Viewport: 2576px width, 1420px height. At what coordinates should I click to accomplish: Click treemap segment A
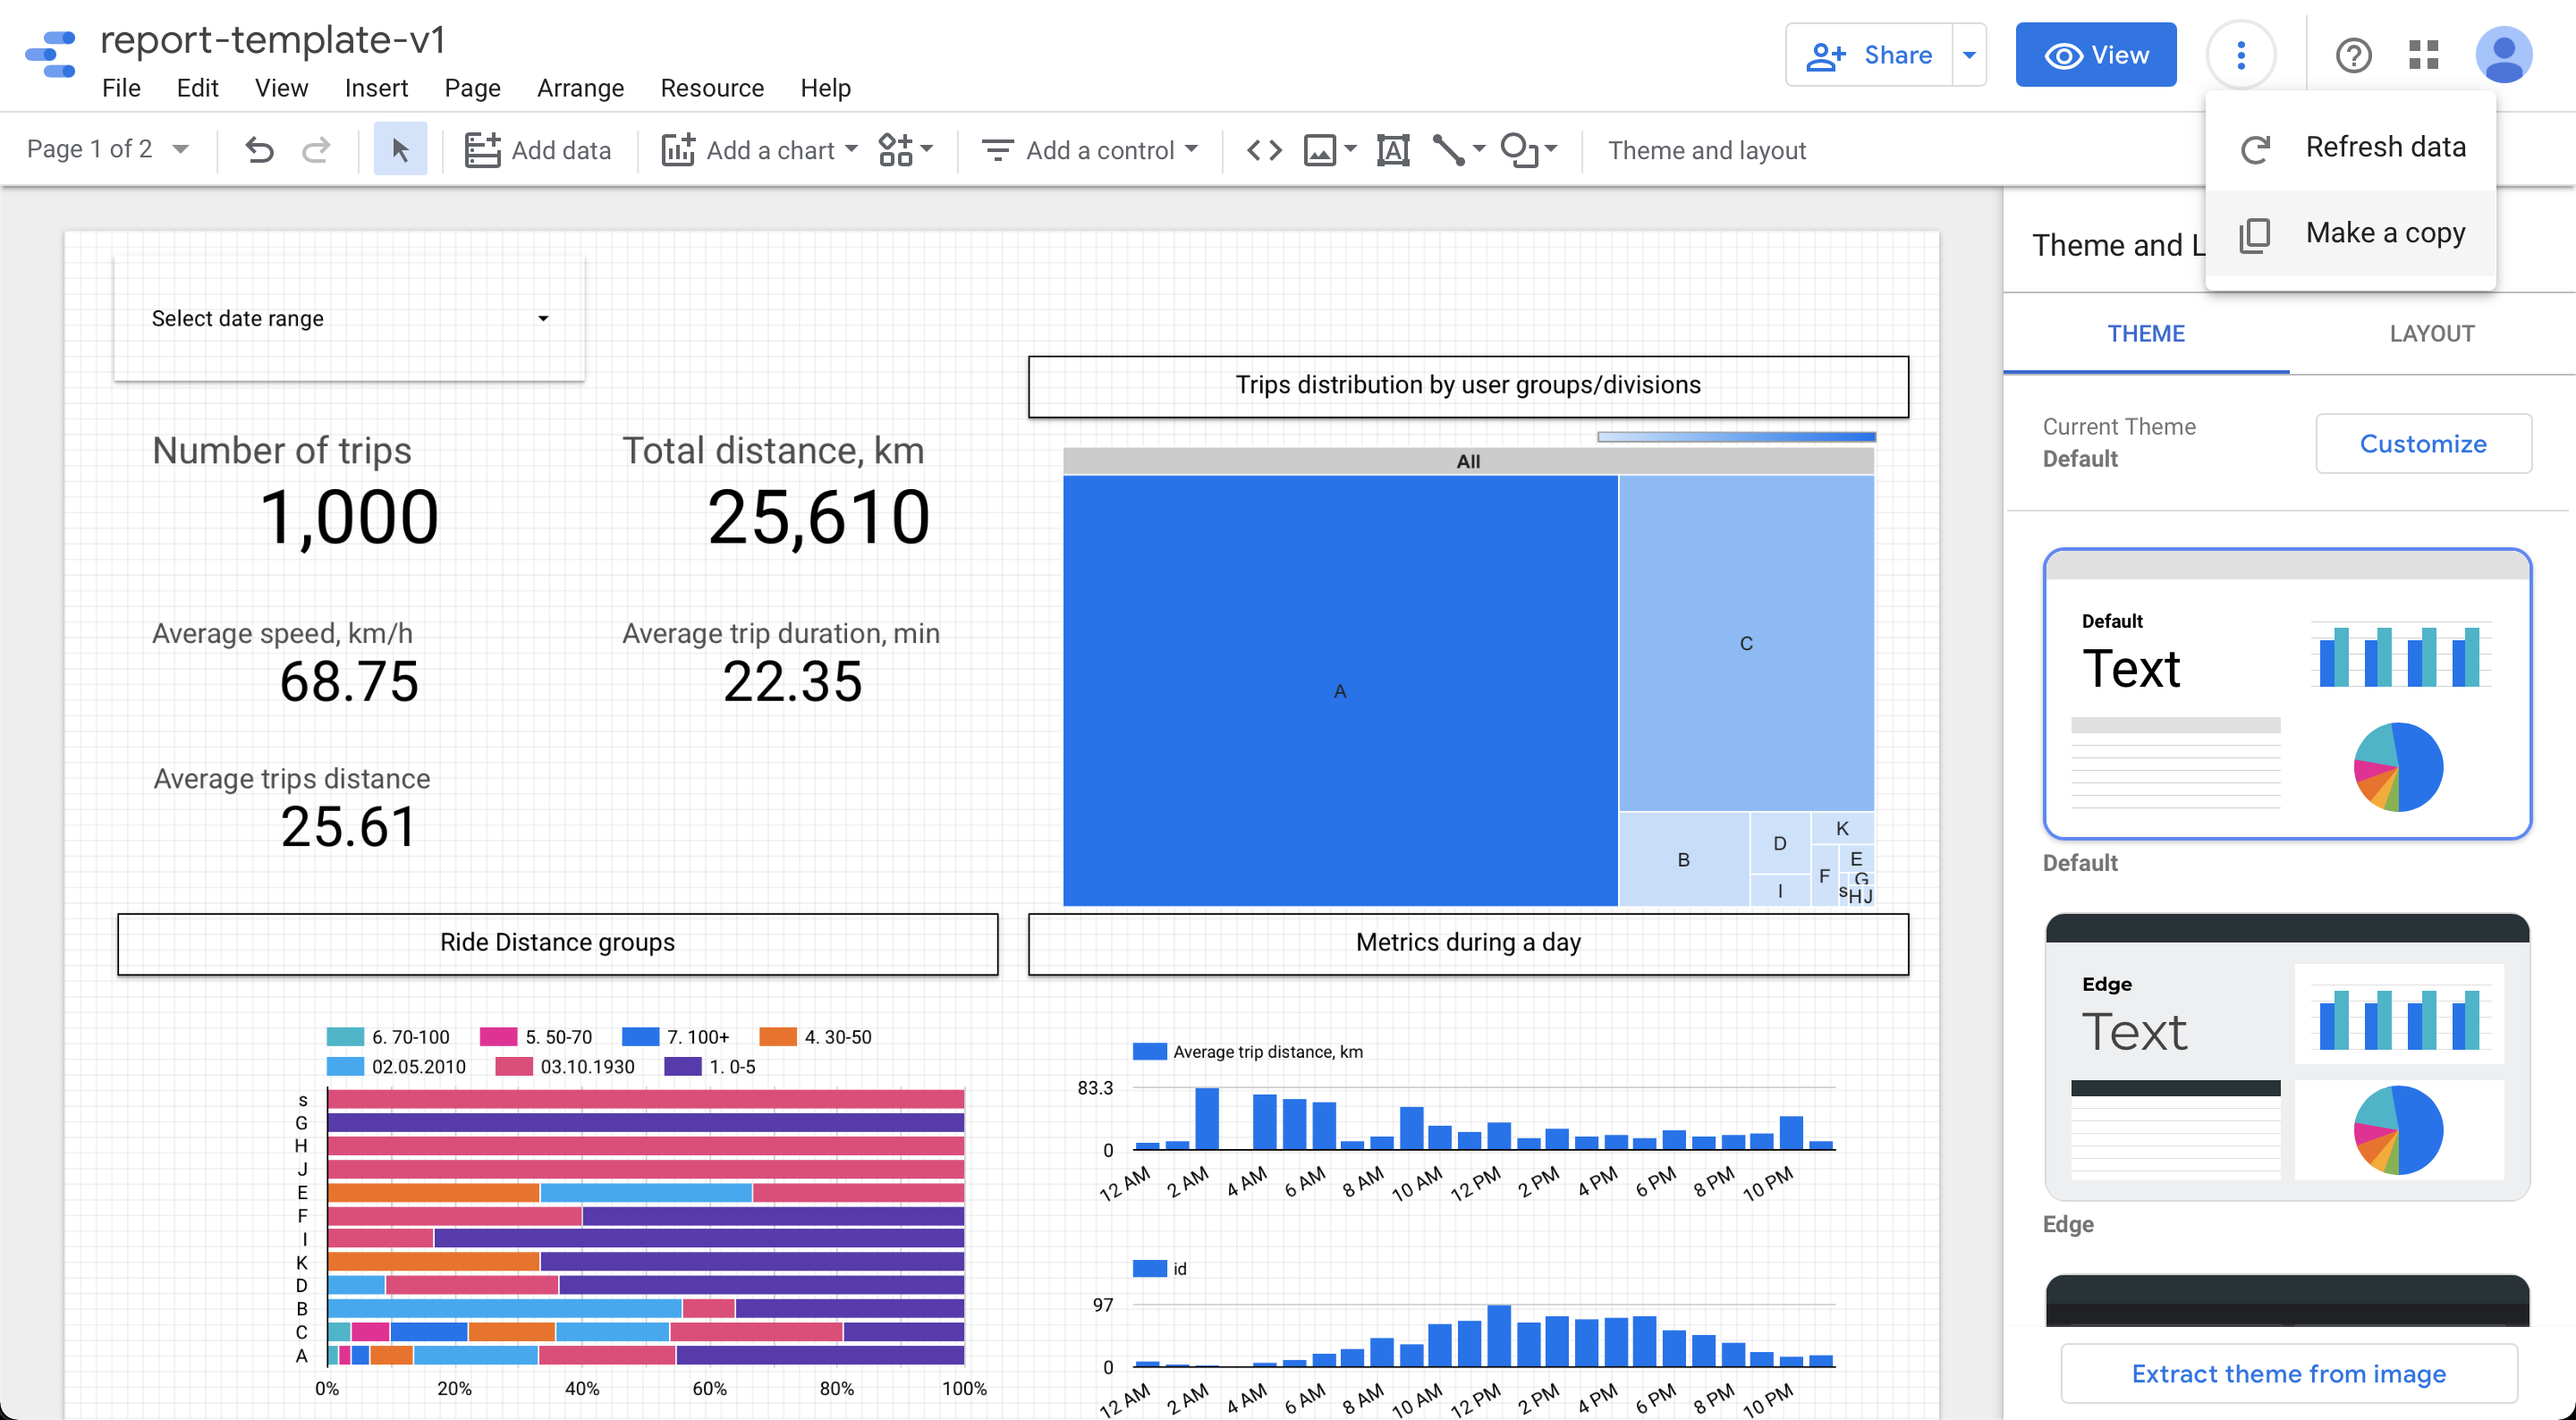pyautogui.click(x=1340, y=691)
